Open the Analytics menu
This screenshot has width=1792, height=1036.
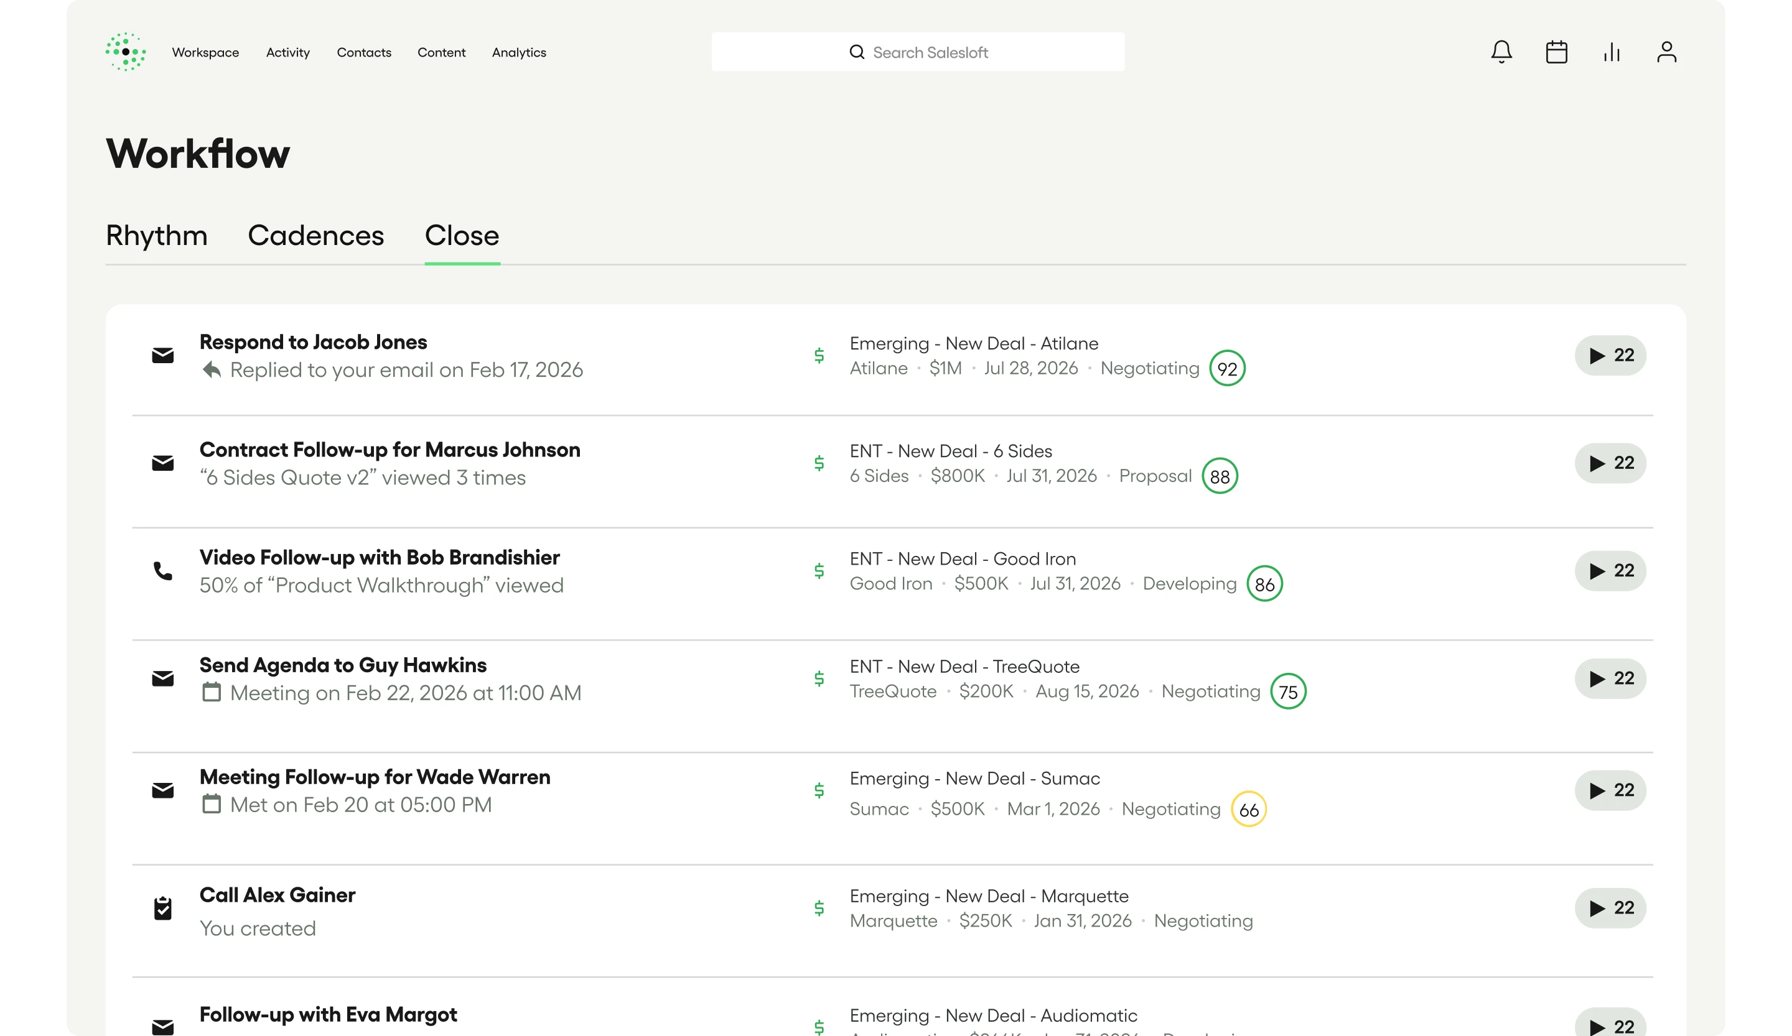(519, 53)
